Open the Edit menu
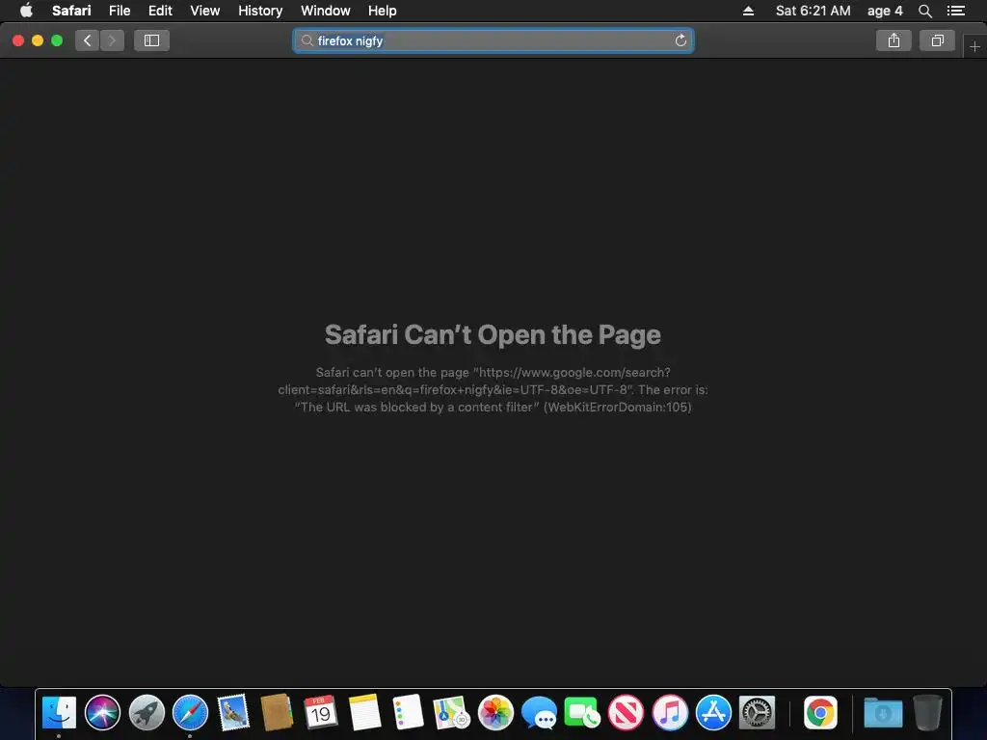Screen dimensions: 987x740 160,11
